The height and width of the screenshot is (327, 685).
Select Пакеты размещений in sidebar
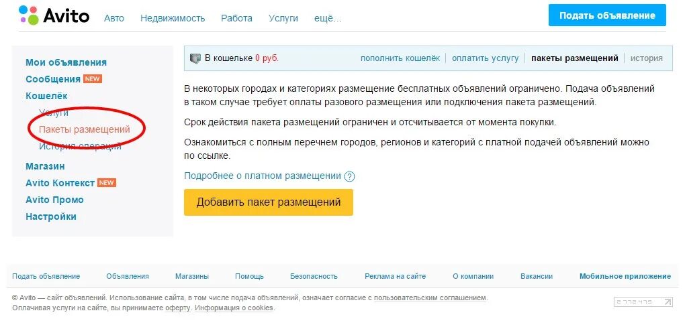point(85,129)
